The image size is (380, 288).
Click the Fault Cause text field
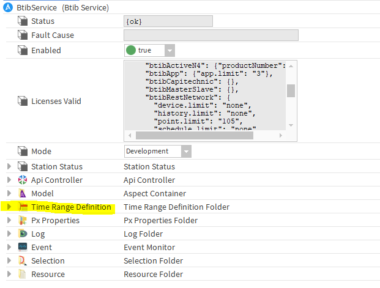210,35
